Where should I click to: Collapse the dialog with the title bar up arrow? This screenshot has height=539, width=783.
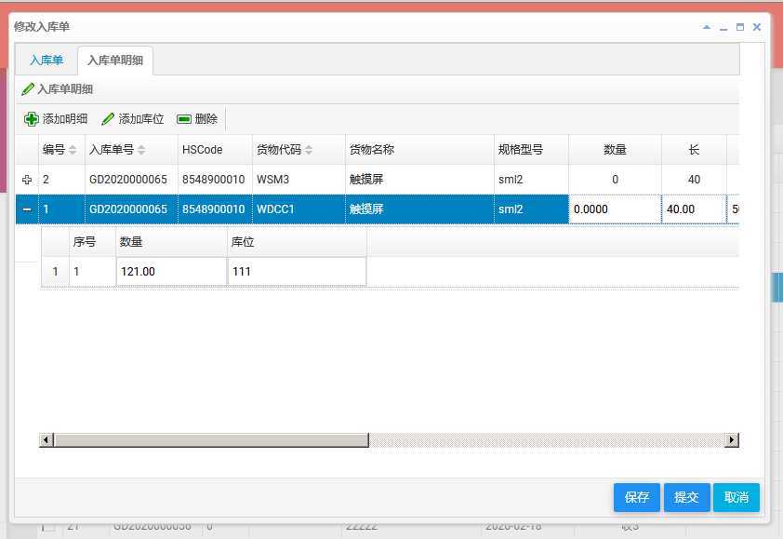pyautogui.click(x=707, y=27)
